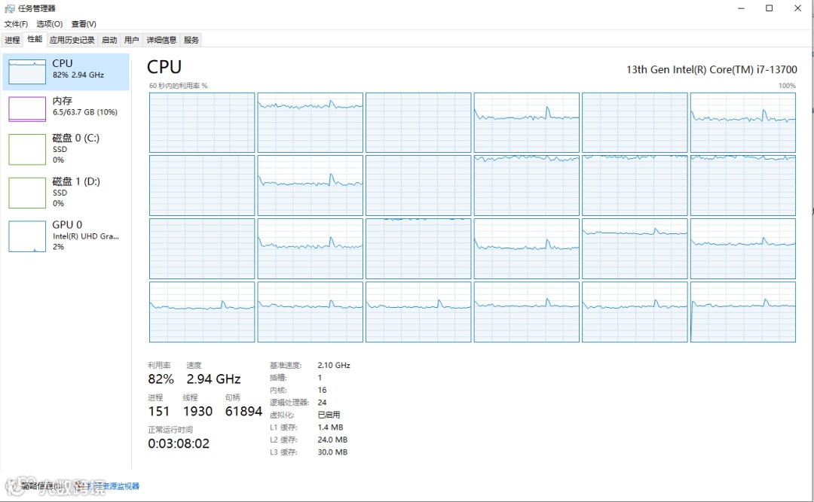
Task: Click the 13th Gen Intel Core i7-13700 name
Action: (x=711, y=69)
